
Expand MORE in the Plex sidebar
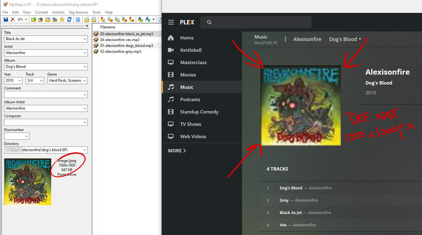(177, 151)
